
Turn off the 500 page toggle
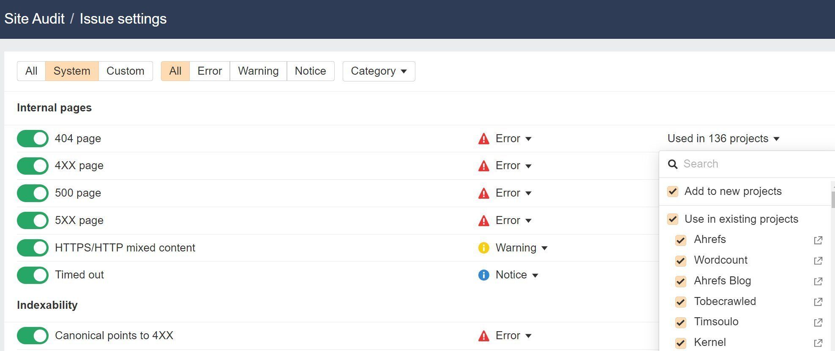(x=33, y=193)
